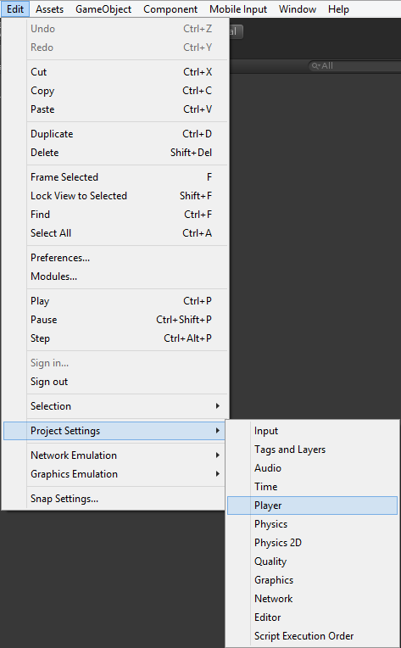Expand the Selection submenu
The width and height of the screenshot is (401, 648).
[114, 406]
